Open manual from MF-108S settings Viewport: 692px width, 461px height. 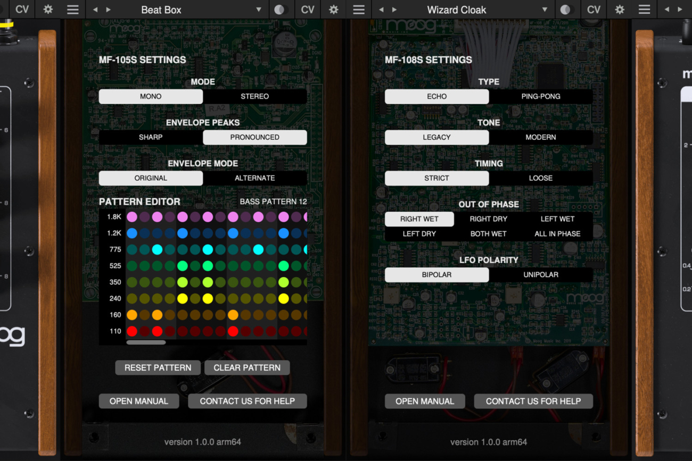[425, 401]
